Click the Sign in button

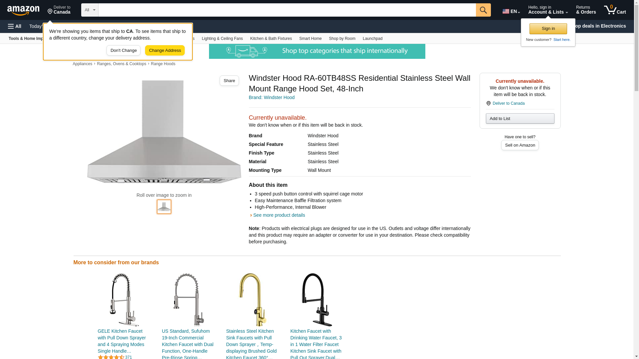548,29
